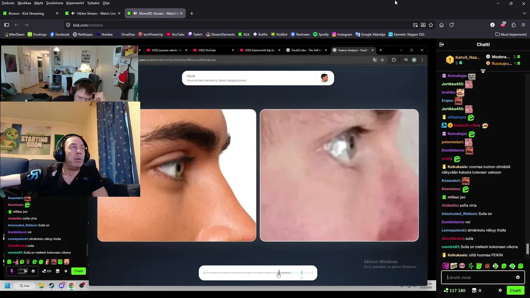Open the Hyvä result card
The image size is (530, 298).
click(258, 78)
